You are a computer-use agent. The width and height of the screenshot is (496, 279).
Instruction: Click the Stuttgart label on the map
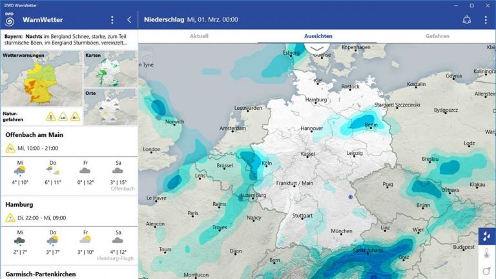302,216
